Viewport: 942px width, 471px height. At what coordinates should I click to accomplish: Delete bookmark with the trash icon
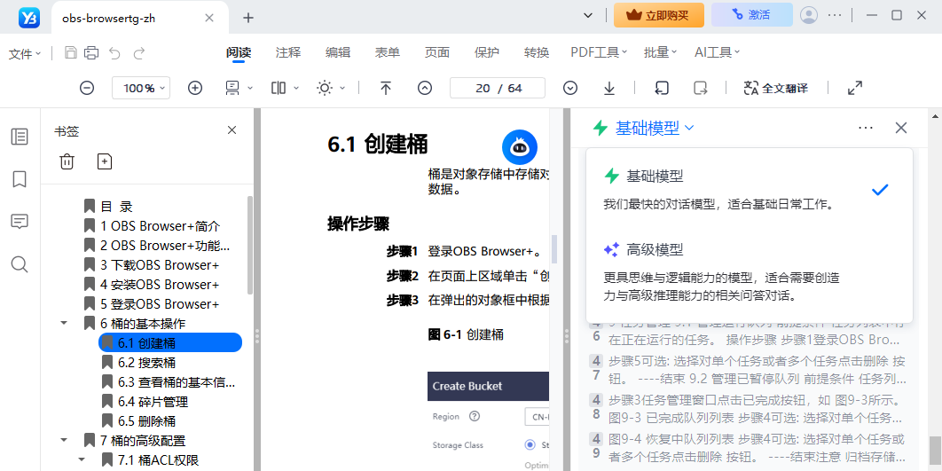[x=67, y=161]
